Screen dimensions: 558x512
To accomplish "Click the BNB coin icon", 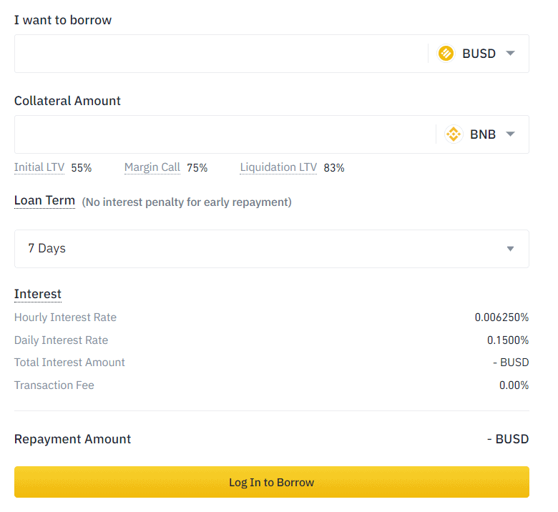I will click(x=454, y=134).
